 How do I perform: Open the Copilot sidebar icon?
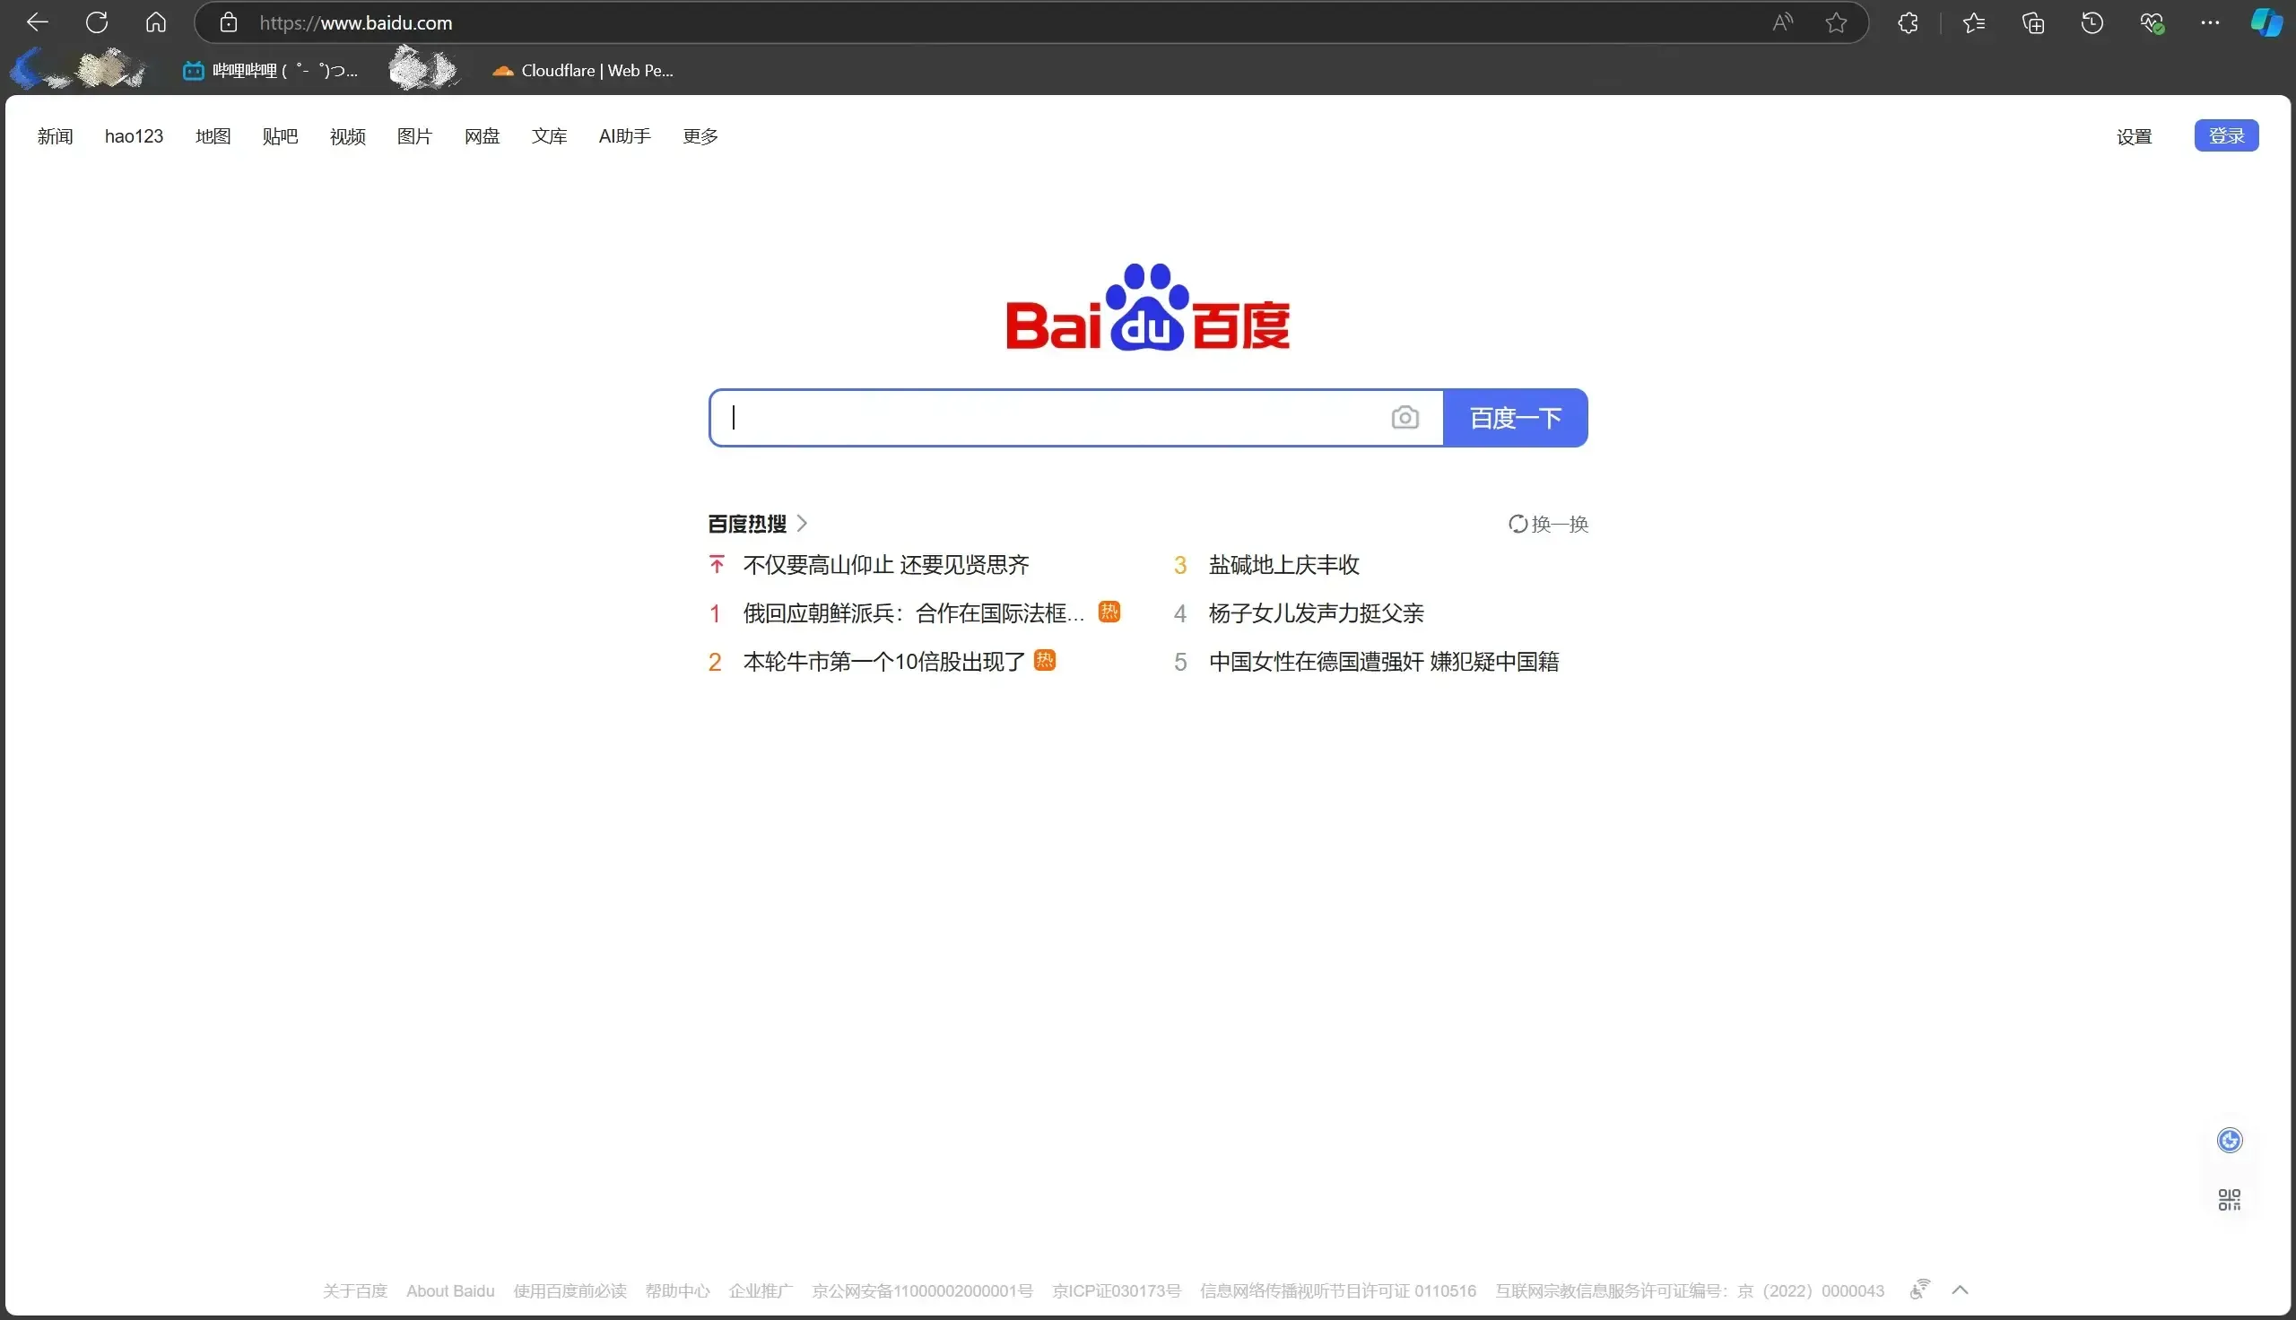pos(2266,22)
